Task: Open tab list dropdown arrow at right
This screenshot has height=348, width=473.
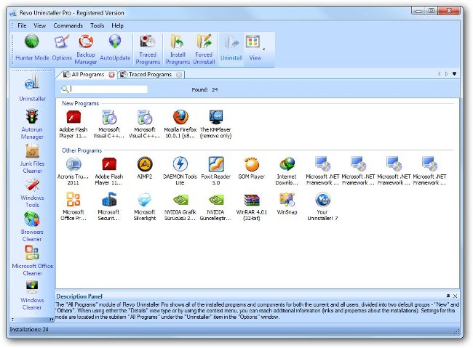Action: click(454, 74)
